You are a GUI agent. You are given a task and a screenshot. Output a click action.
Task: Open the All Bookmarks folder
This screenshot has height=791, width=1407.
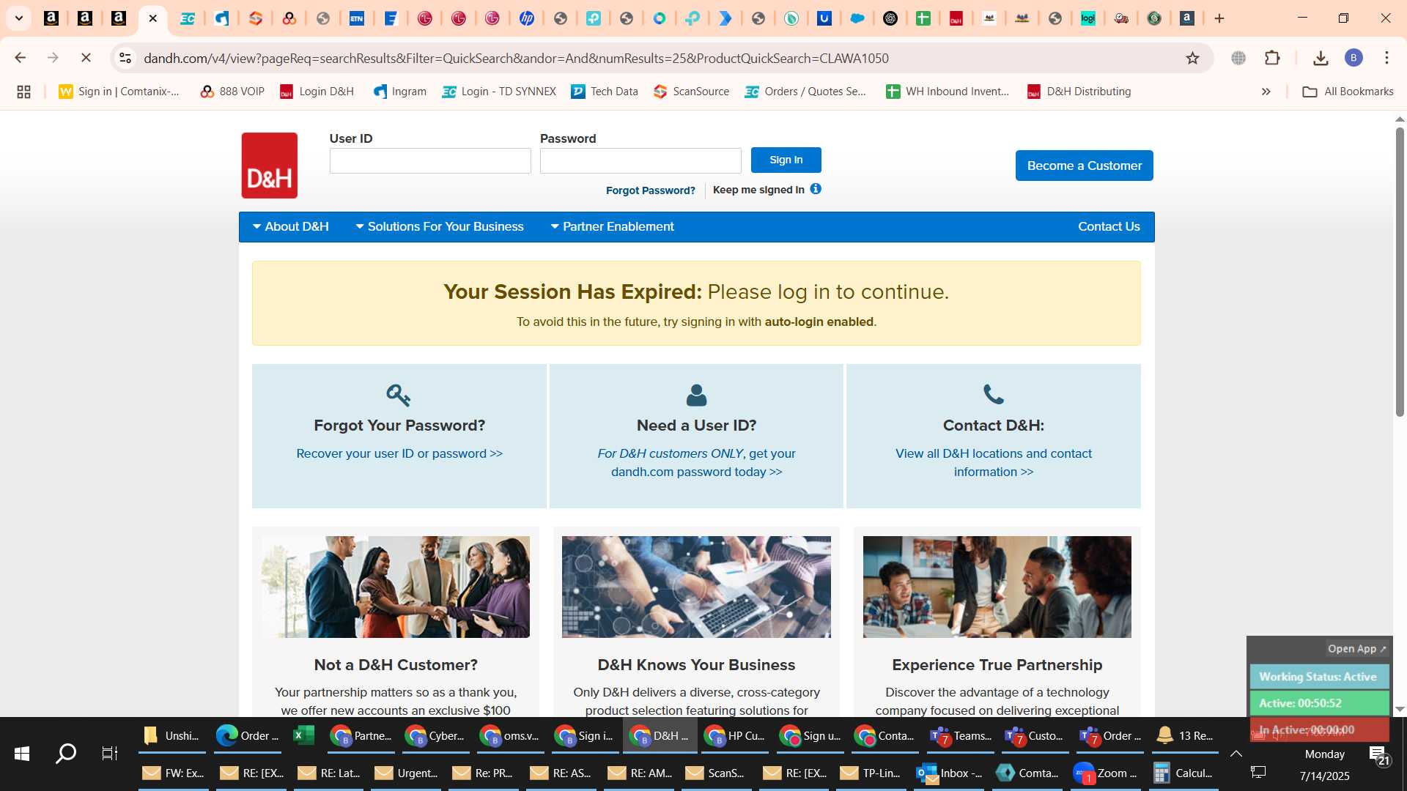point(1348,92)
